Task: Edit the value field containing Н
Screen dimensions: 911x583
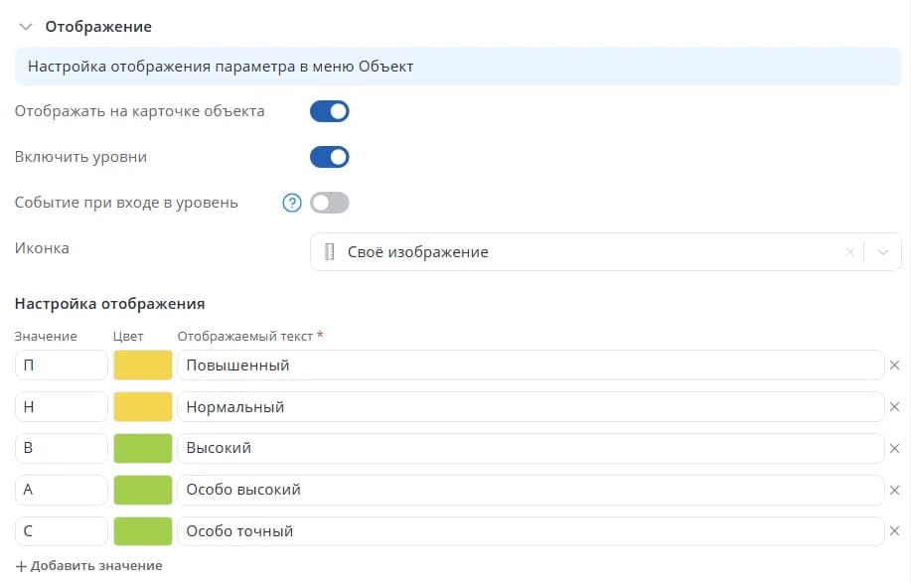Action: pos(62,406)
